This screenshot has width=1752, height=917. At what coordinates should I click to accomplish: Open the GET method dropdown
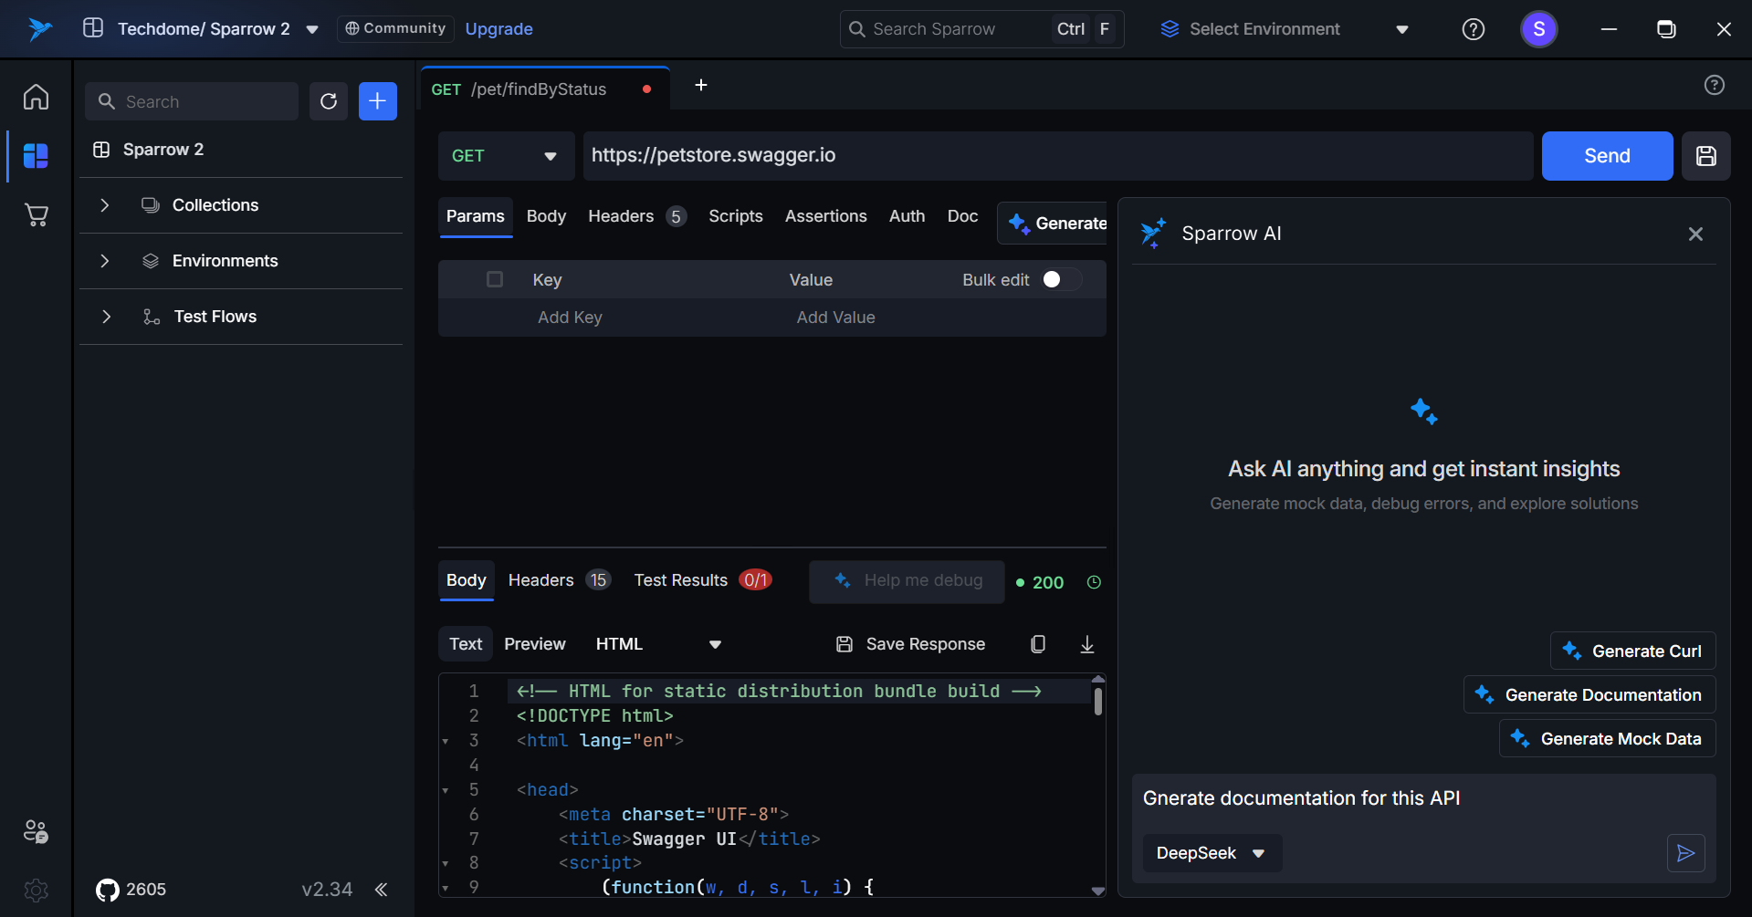pos(505,156)
